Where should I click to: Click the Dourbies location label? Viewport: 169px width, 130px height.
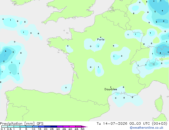(x=111, y=89)
